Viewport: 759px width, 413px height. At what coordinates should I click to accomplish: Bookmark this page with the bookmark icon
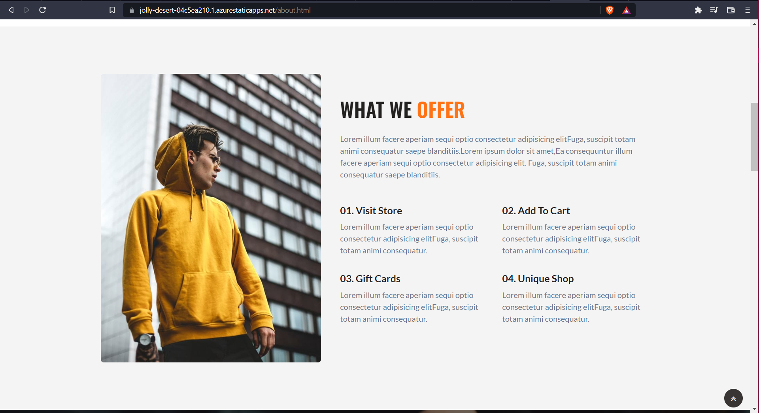coord(112,10)
